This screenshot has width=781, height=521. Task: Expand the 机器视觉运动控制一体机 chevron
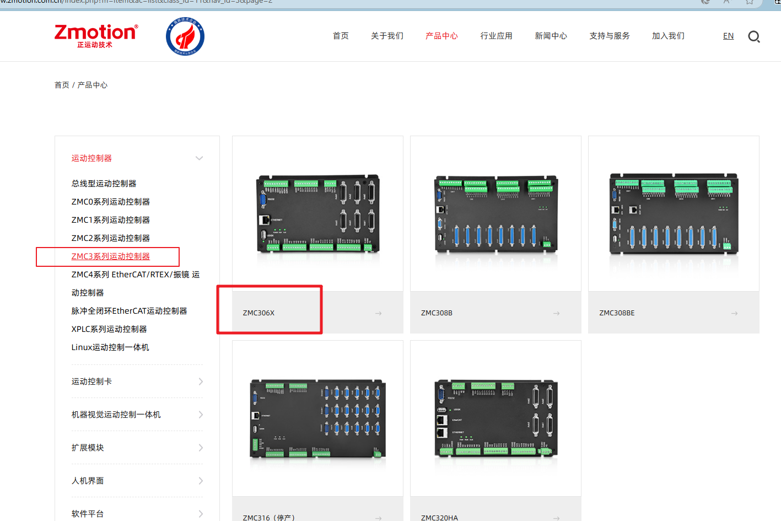pyautogui.click(x=201, y=415)
